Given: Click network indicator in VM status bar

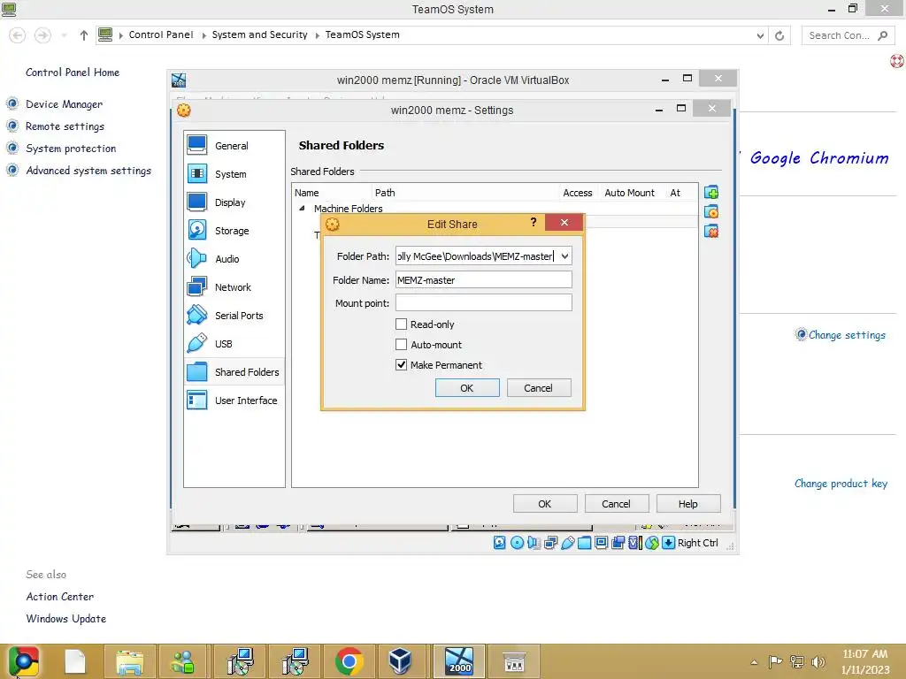Looking at the screenshot, I should click(x=550, y=543).
